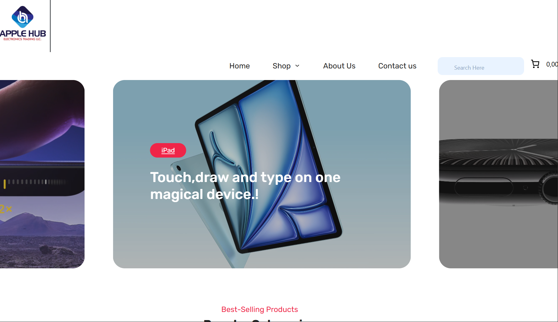Image resolution: width=558 pixels, height=322 pixels.
Task: Expand the Shop dropdown chevron
Action: click(297, 66)
